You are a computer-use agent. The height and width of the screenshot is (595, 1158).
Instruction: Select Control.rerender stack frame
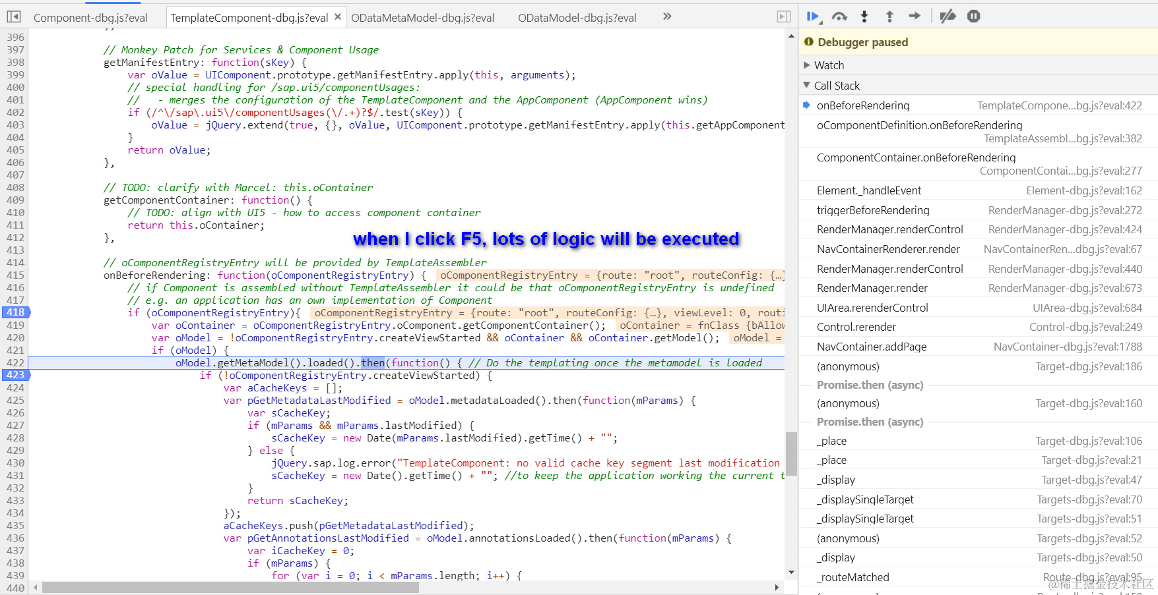(x=978, y=327)
